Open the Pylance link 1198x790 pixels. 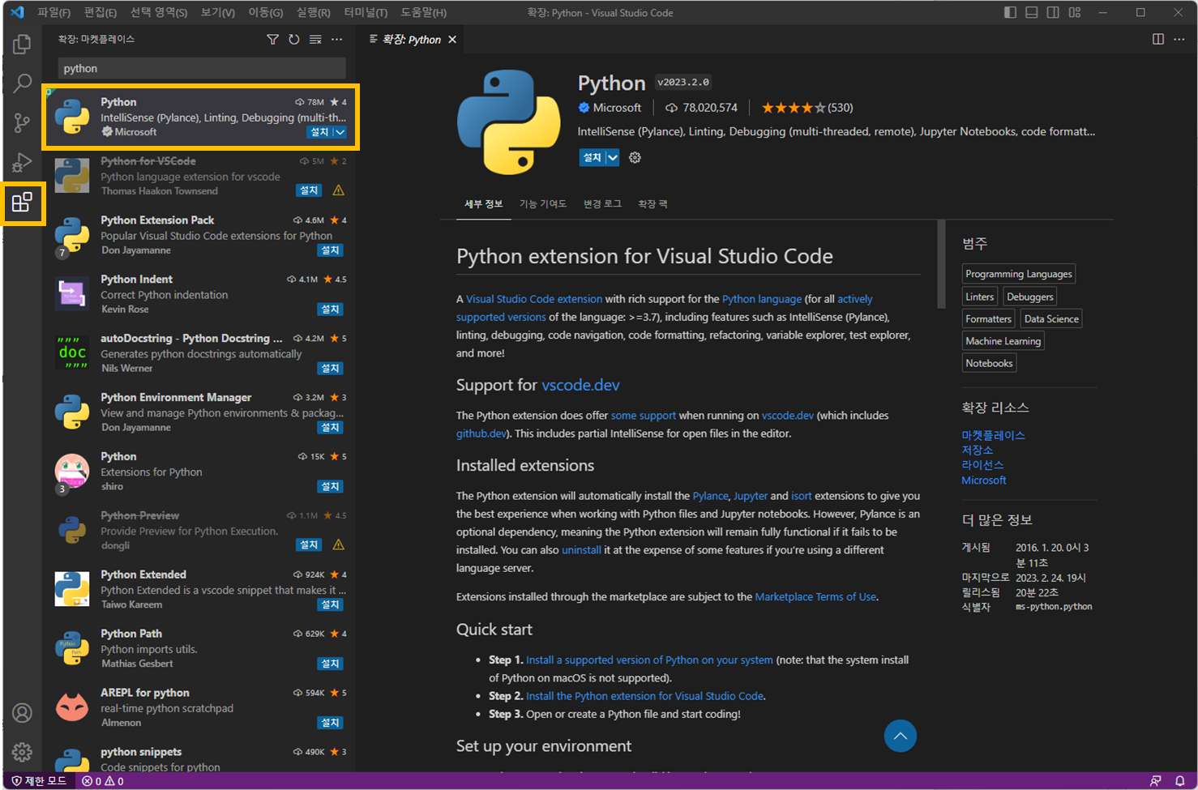coord(710,496)
